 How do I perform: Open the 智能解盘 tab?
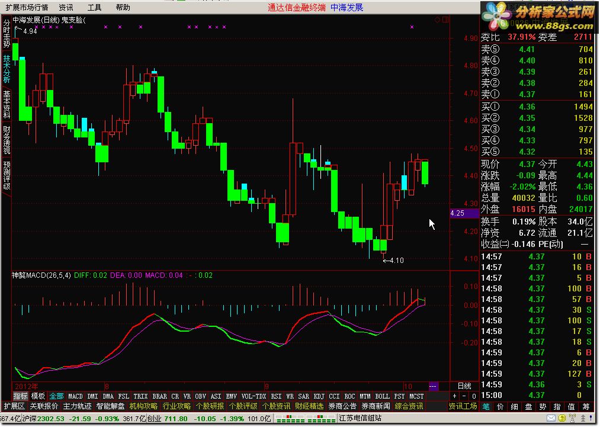[x=111, y=406]
